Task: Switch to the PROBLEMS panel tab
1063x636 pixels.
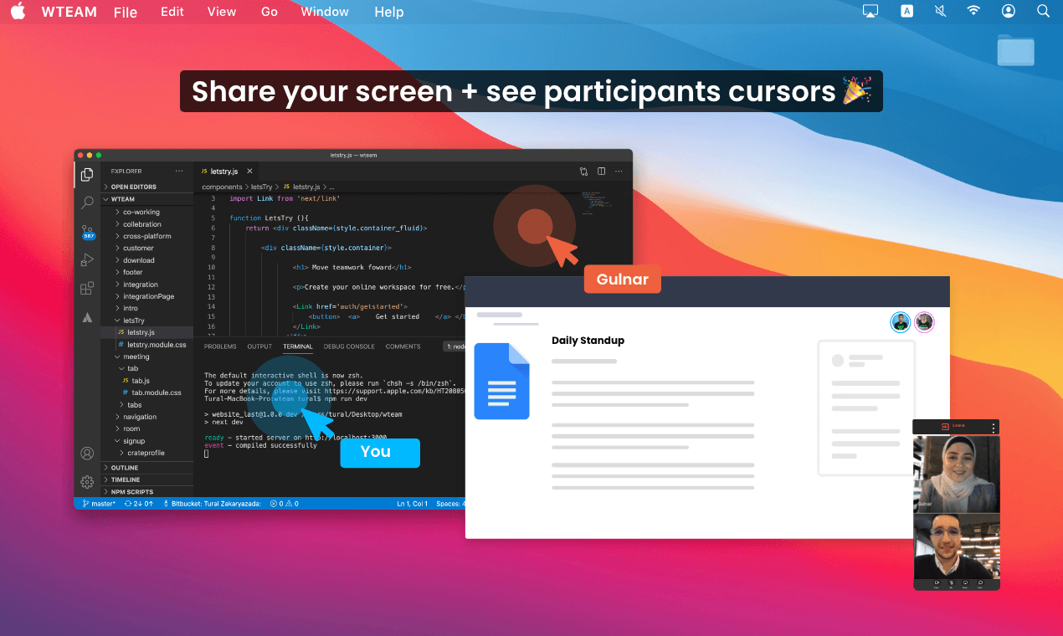Action: point(220,346)
